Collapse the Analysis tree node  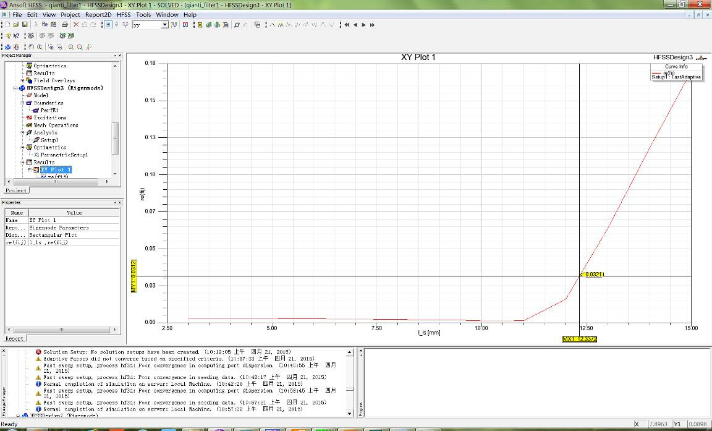point(23,132)
